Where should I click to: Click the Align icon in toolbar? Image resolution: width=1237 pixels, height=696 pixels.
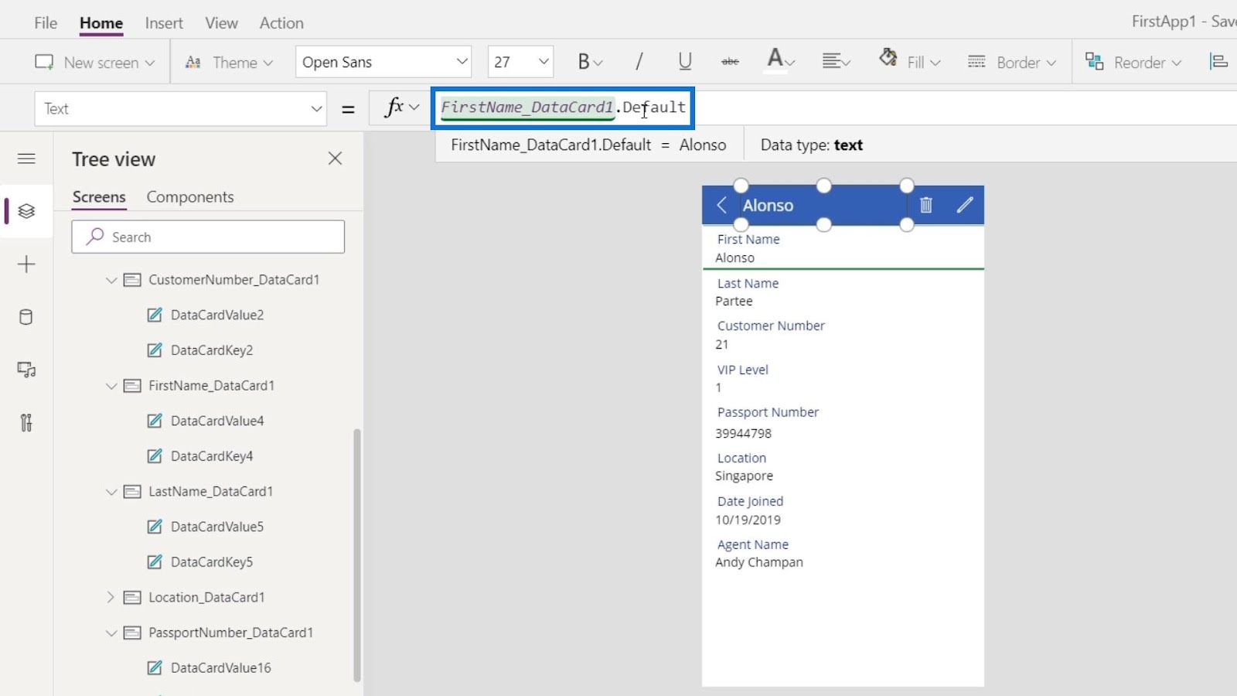(x=1218, y=62)
